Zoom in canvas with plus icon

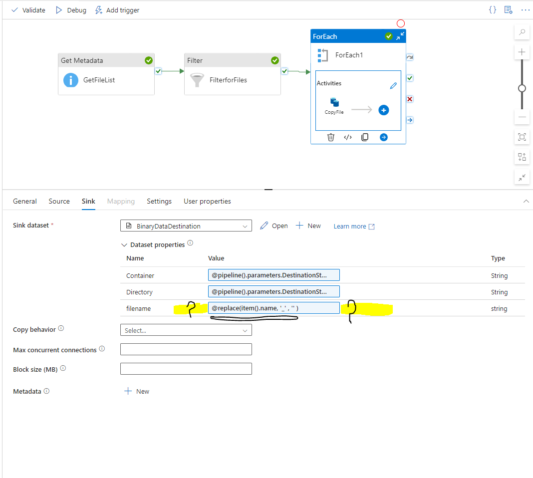(522, 52)
